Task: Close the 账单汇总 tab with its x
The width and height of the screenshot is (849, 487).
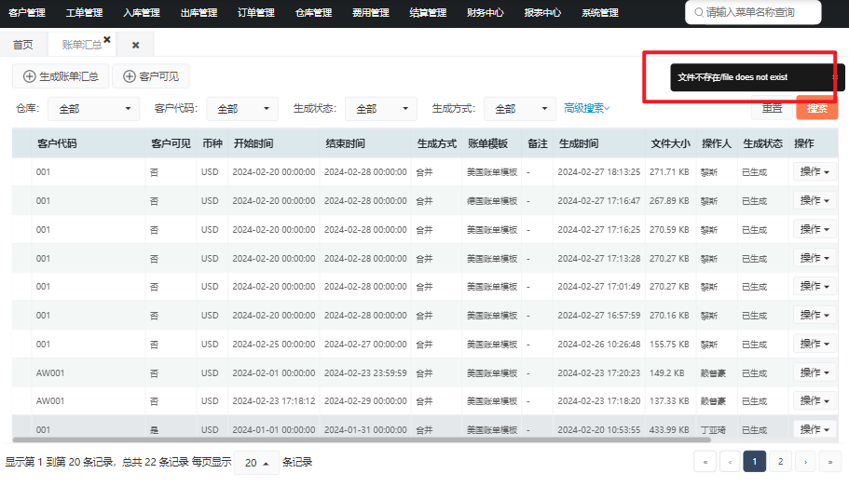Action: 107,39
